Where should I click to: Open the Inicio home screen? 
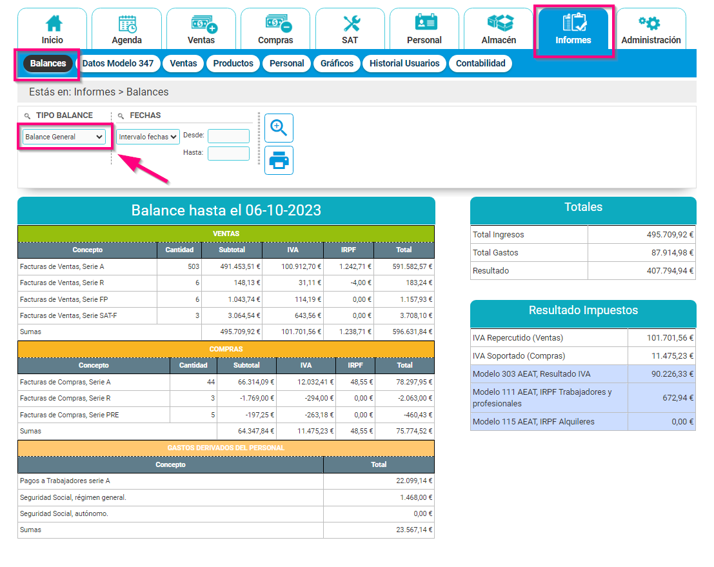(52, 27)
